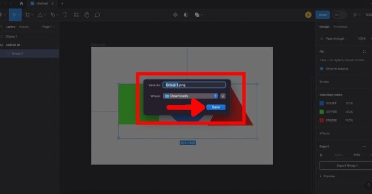Click the 0085FF hex value text
372x194 pixels.
(x=331, y=103)
